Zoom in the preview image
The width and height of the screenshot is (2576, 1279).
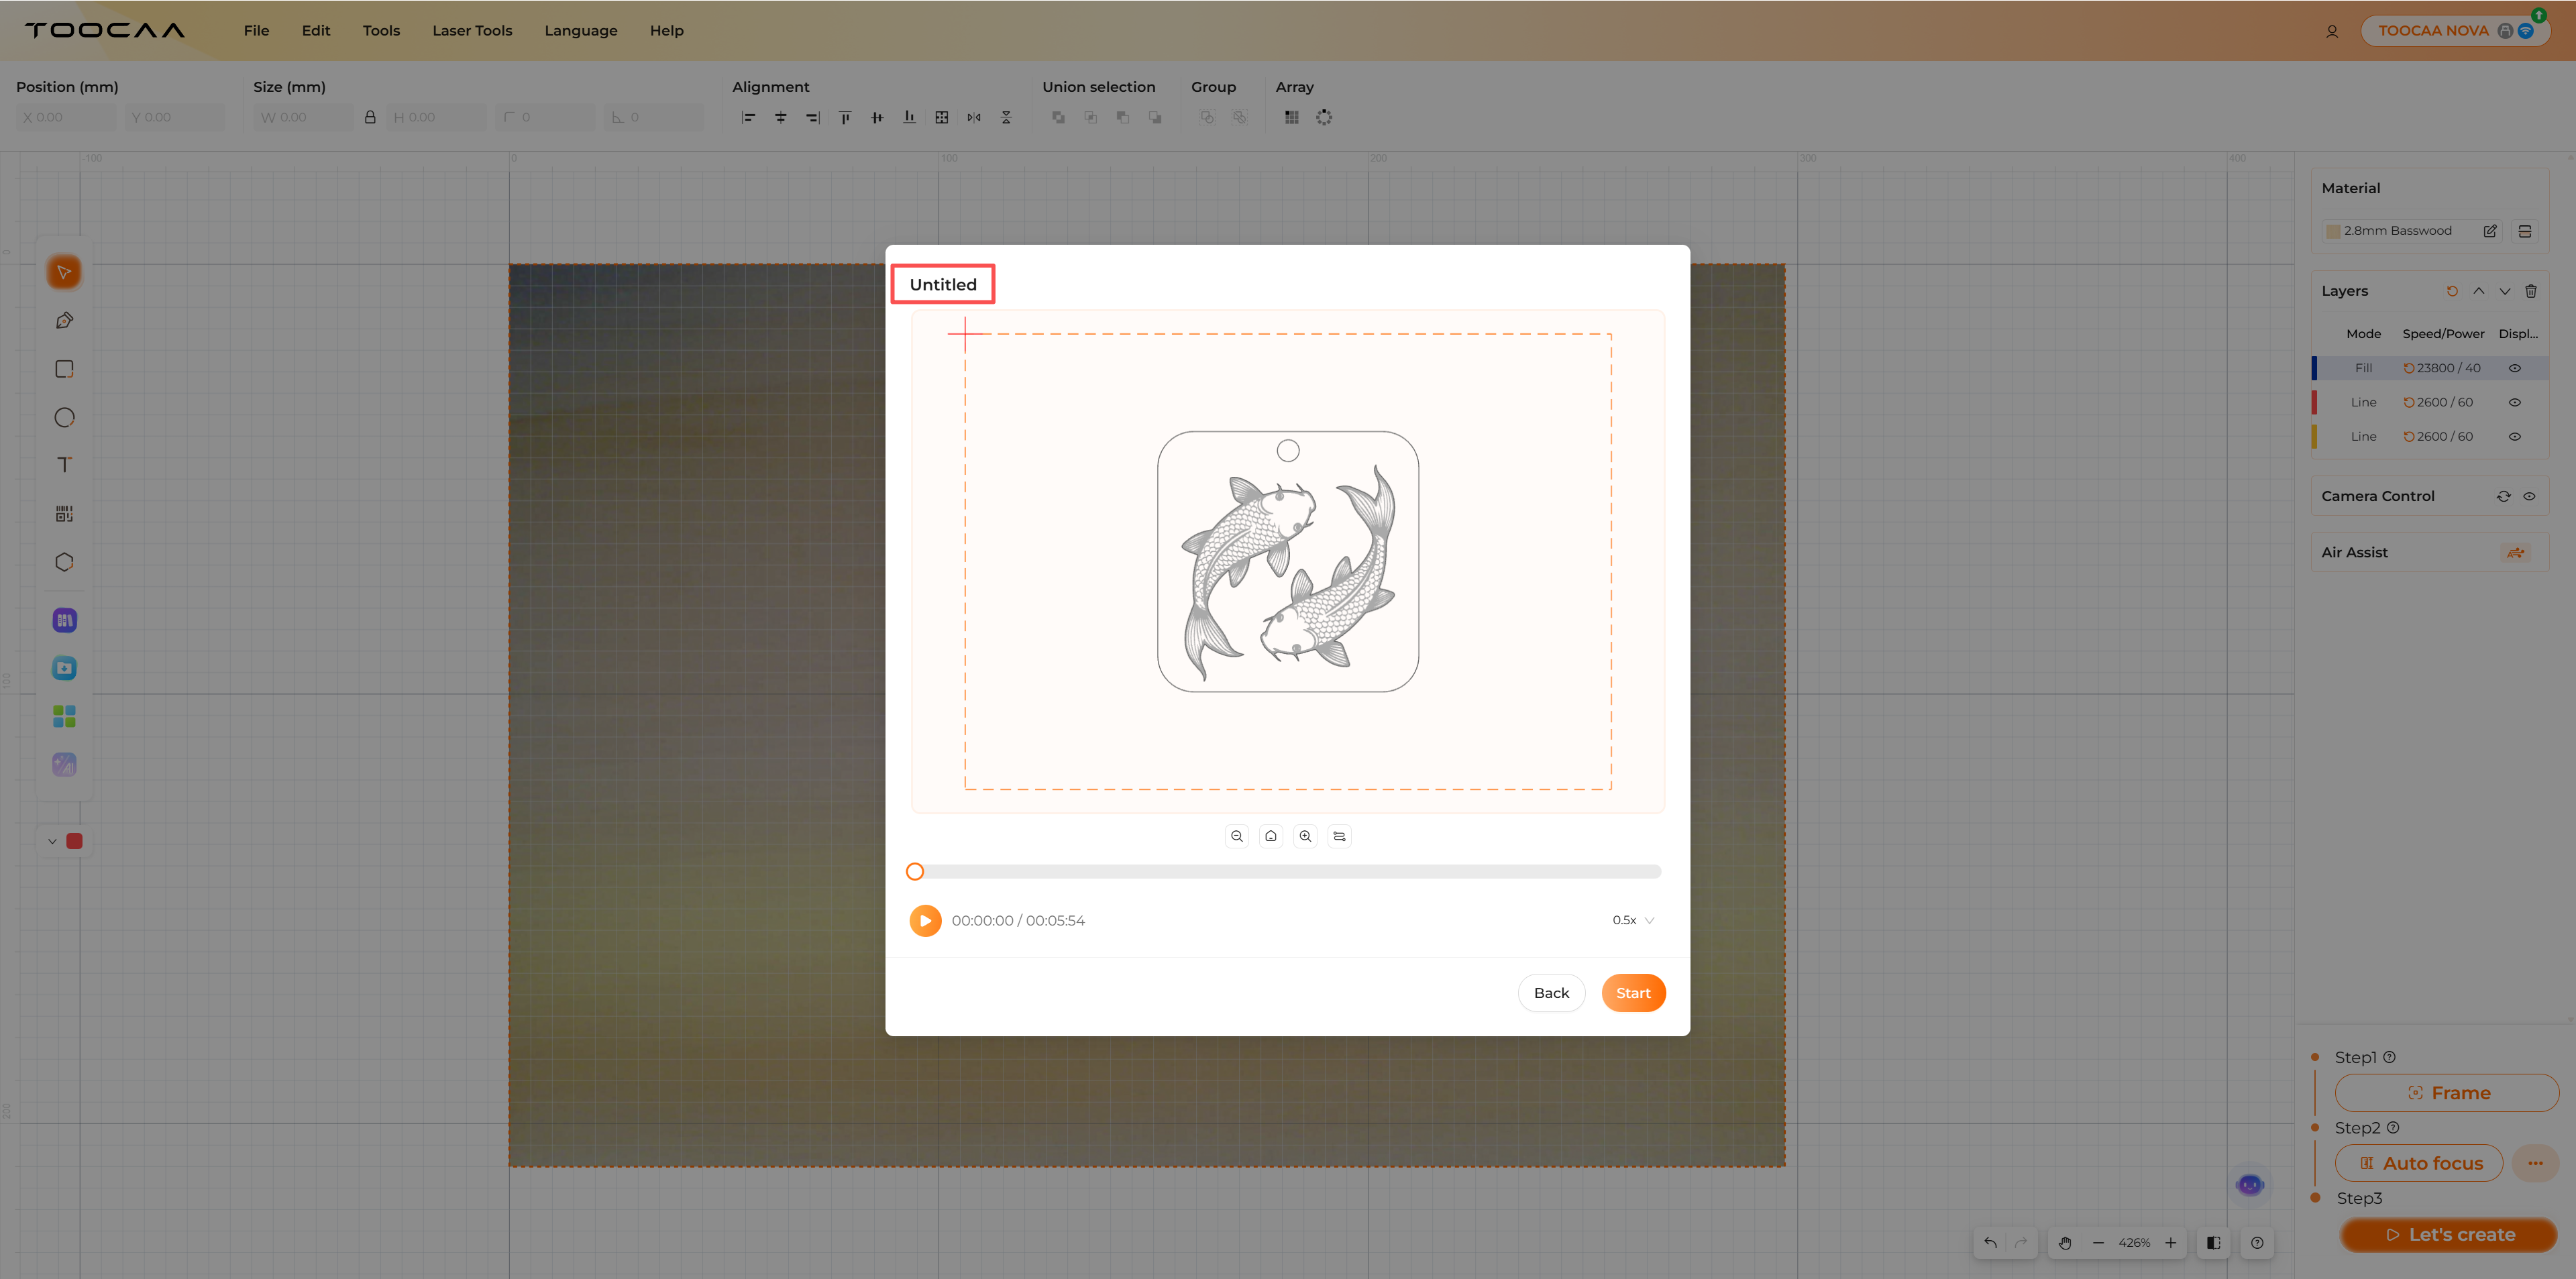click(x=1305, y=836)
